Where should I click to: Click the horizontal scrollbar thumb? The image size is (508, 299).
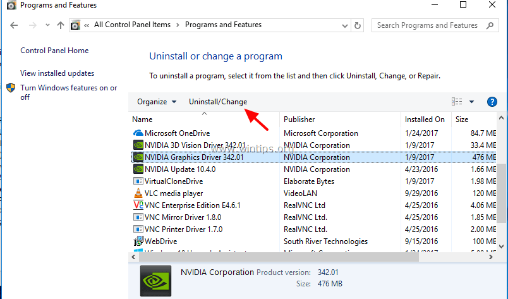pyautogui.click(x=279, y=257)
